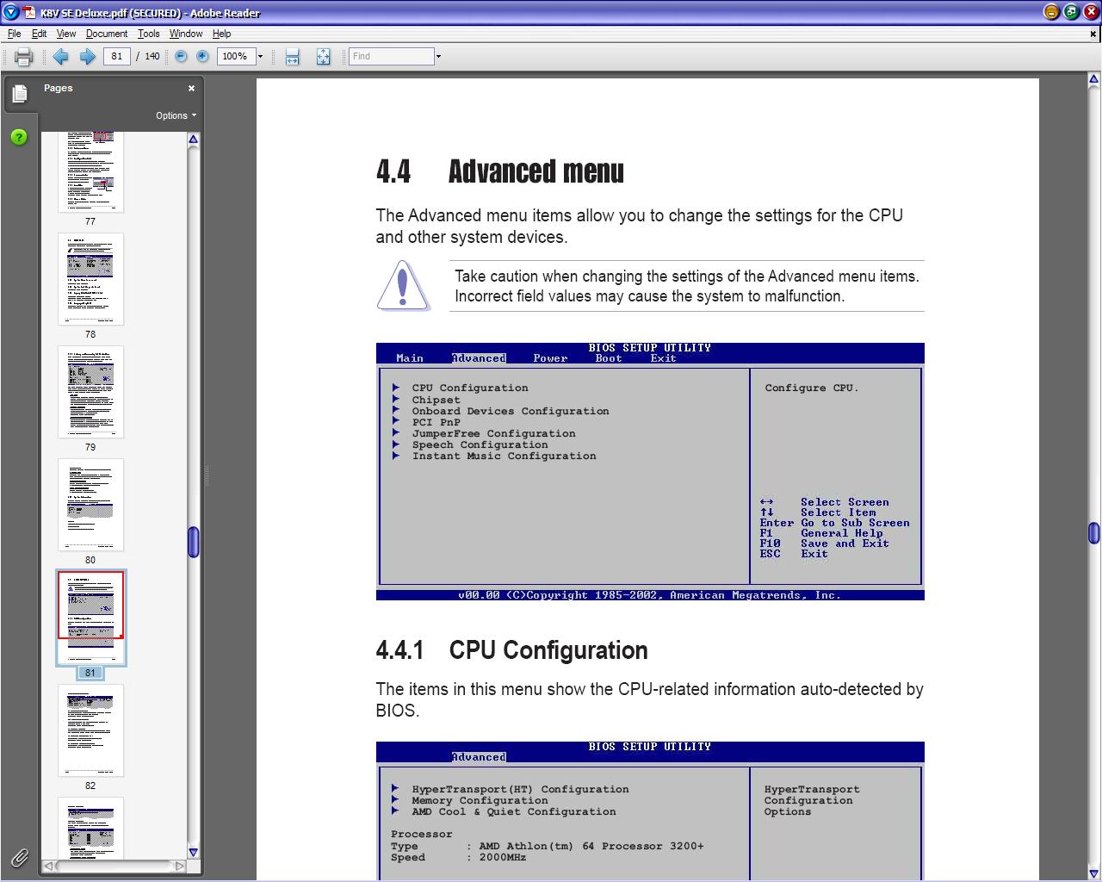Screen dimensions: 1102x882
Task: Open the Pages panel Options dropdown
Action: pos(176,115)
